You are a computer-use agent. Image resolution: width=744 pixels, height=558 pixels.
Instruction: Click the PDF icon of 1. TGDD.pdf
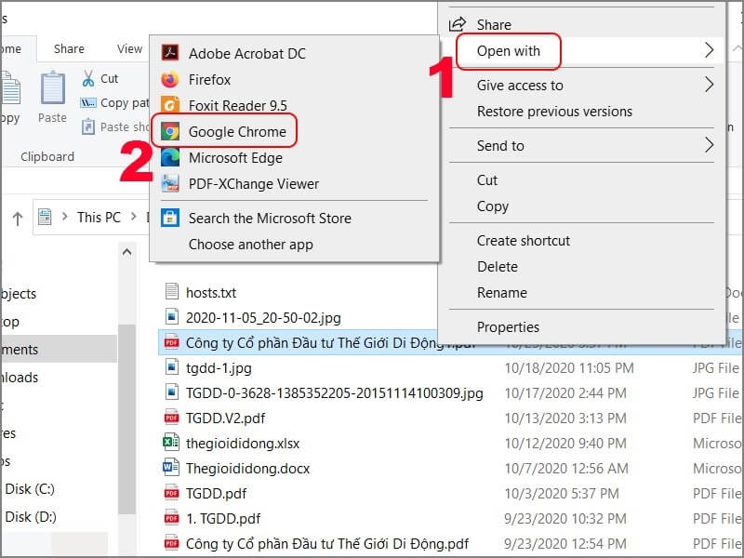coord(171,518)
